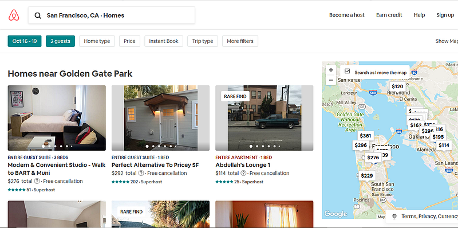458x228 pixels.
Task: Open the Modern & Convenient Studio listing photo
Action: 57,118
